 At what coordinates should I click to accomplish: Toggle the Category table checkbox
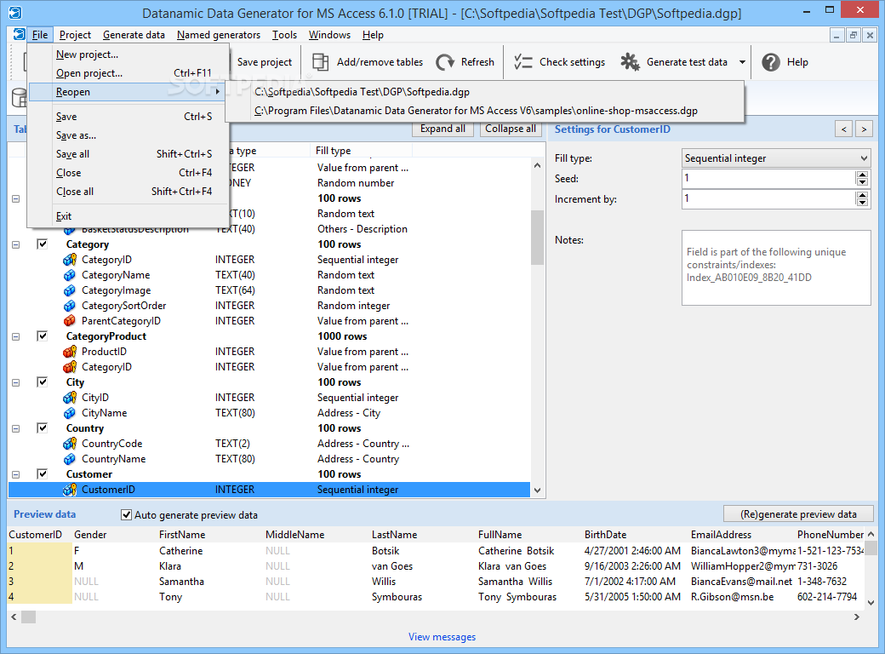pyautogui.click(x=43, y=244)
